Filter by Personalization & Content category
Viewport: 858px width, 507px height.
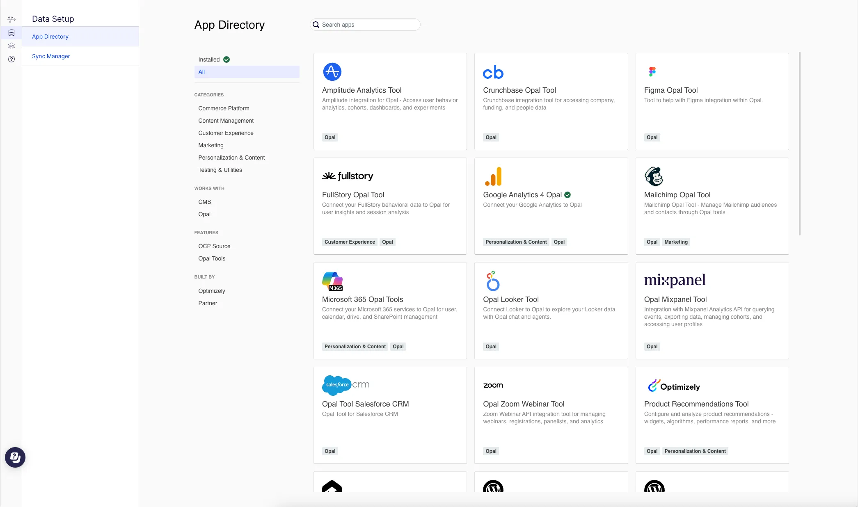pos(232,158)
